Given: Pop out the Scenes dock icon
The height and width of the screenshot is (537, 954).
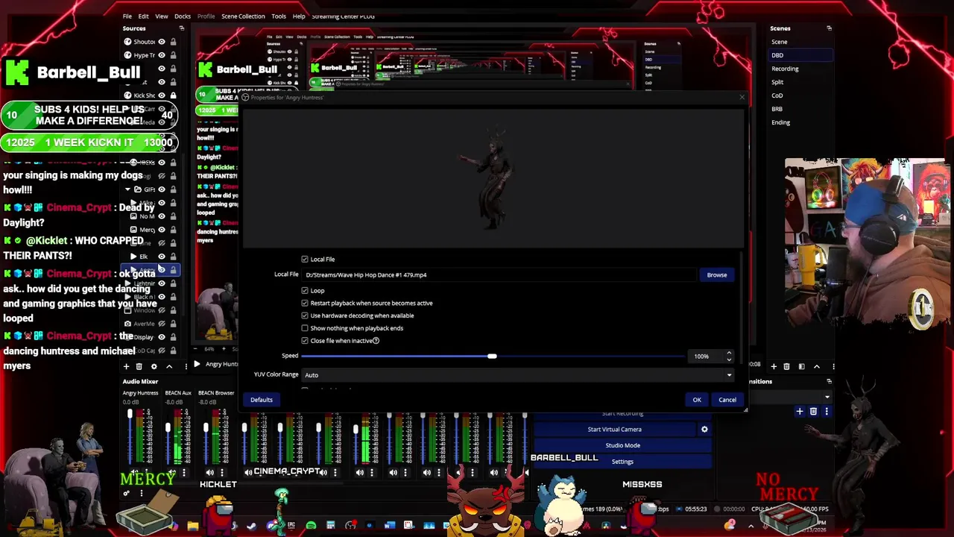Looking at the screenshot, I should pos(829,28).
